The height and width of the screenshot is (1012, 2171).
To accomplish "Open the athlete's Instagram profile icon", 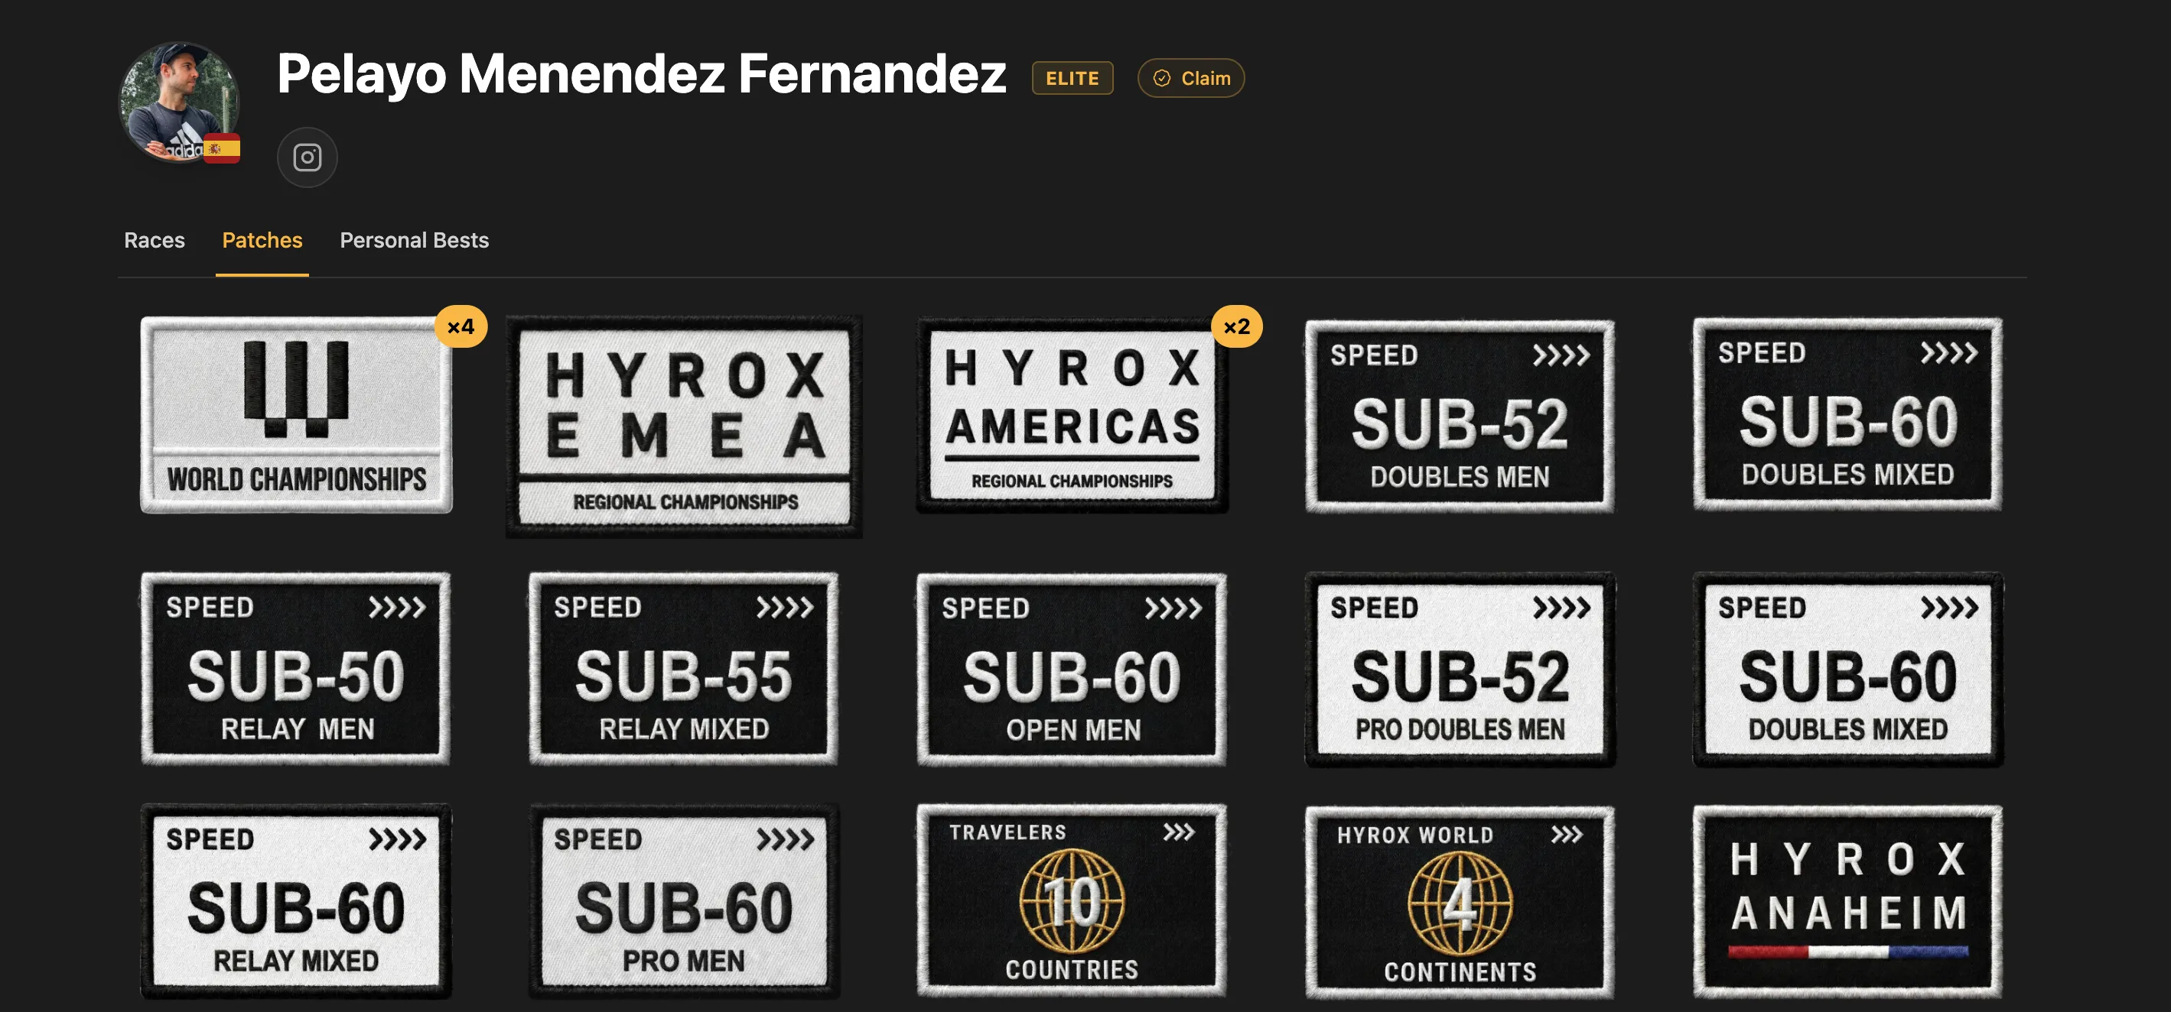I will 307,157.
